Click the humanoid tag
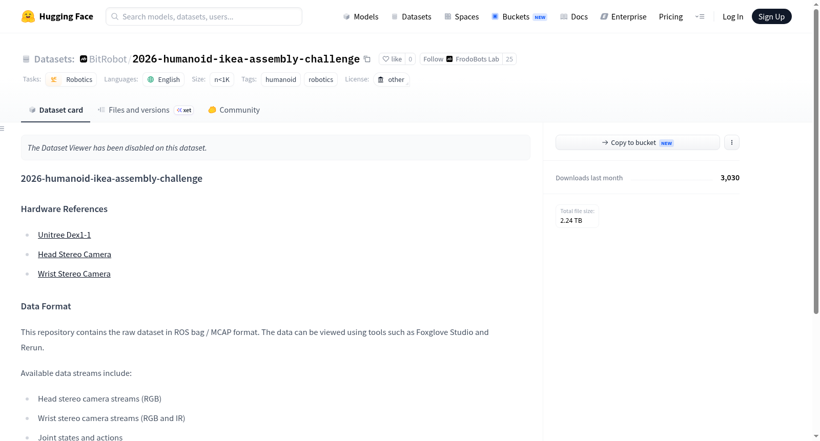 pyautogui.click(x=281, y=79)
